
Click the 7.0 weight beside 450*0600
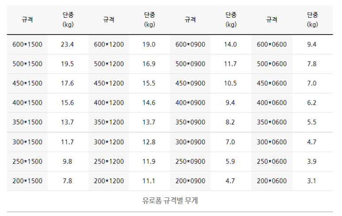(311, 83)
